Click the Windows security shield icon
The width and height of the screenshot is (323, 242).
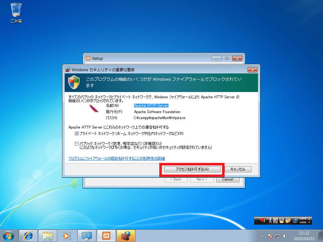(74, 82)
